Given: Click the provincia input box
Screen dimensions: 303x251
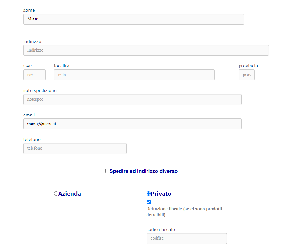Looking at the screenshot, I should [247, 75].
